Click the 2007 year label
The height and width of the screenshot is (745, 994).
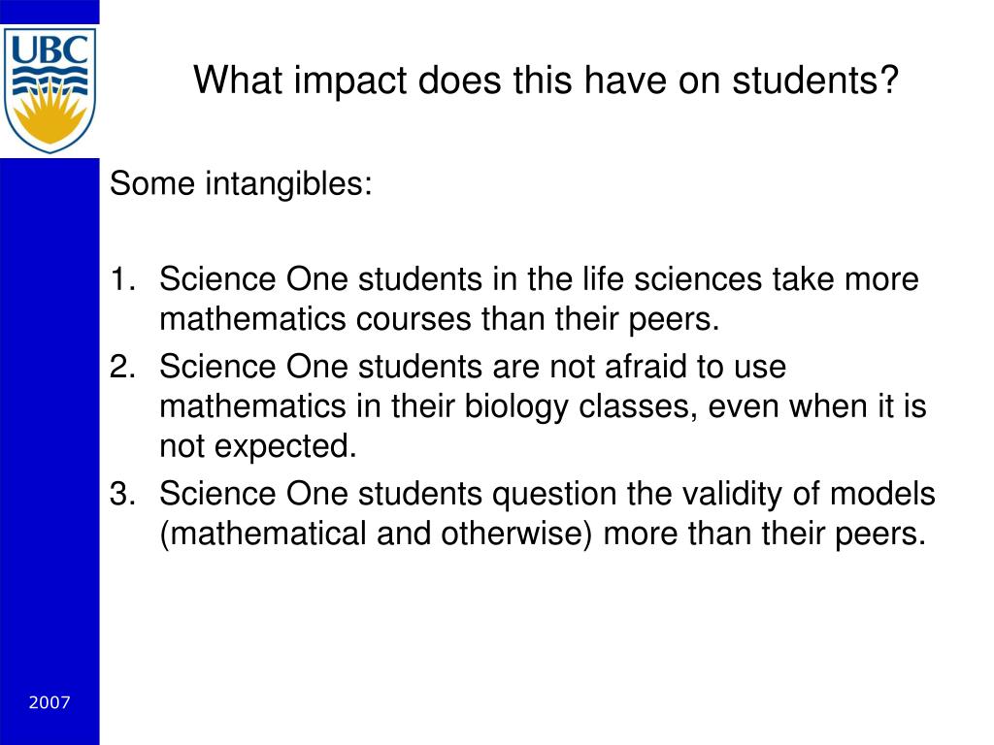(x=50, y=702)
